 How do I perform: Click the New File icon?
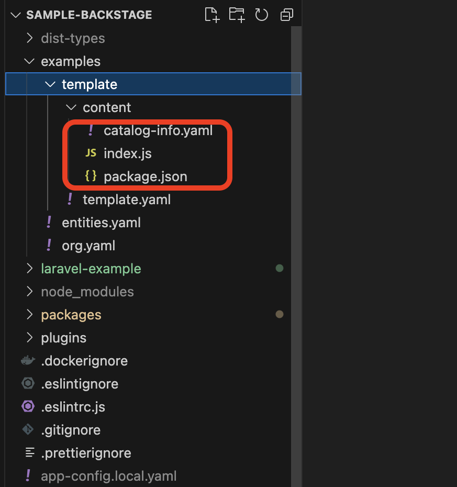click(211, 15)
